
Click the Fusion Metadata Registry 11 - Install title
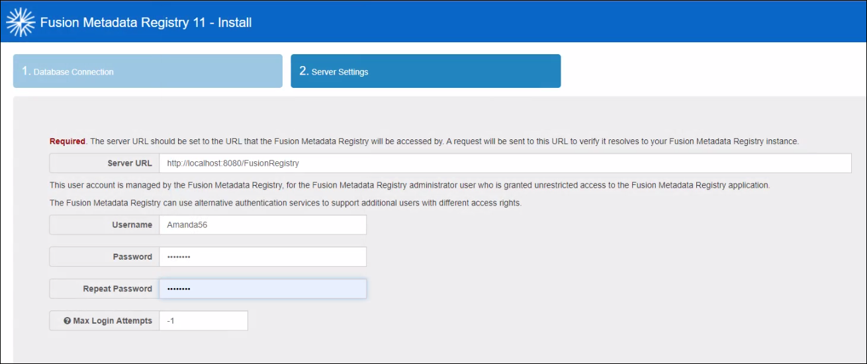[x=146, y=22]
